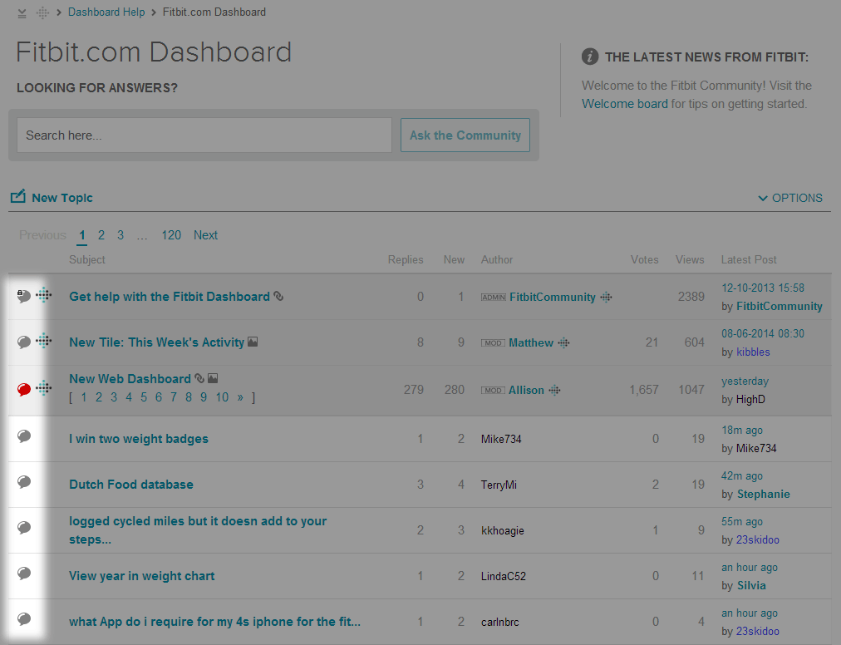Expand the OPTIONS dropdown menu
This screenshot has width=841, height=645.
pyautogui.click(x=790, y=198)
